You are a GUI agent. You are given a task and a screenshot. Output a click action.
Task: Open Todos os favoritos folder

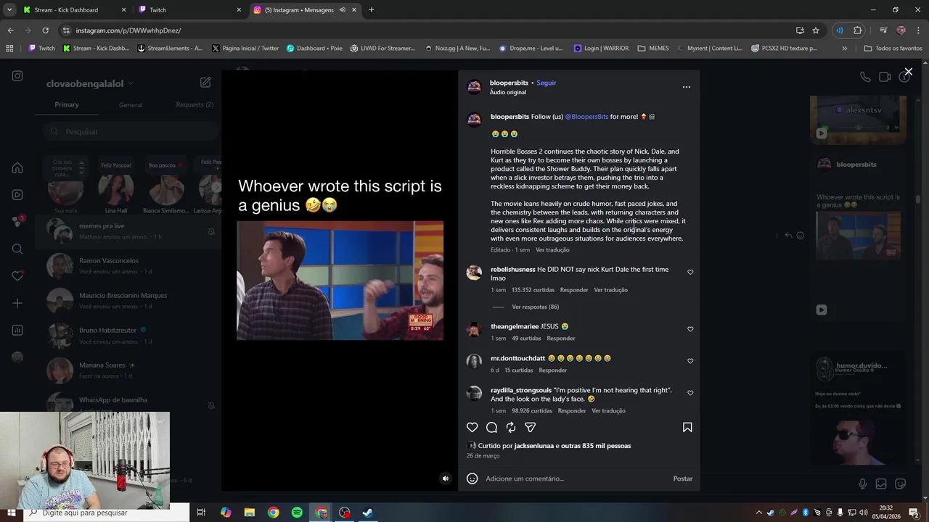point(893,49)
